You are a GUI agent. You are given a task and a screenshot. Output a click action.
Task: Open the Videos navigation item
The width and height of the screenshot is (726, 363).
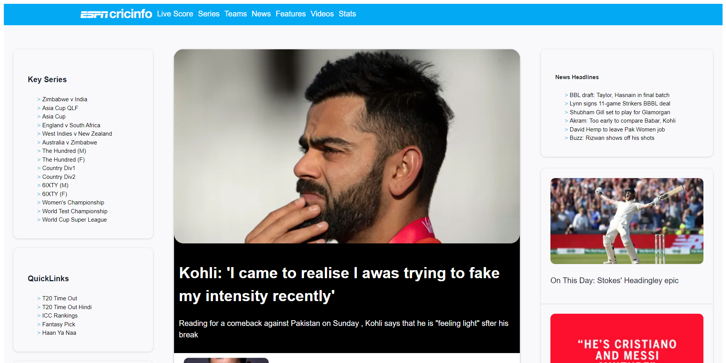[x=322, y=14]
